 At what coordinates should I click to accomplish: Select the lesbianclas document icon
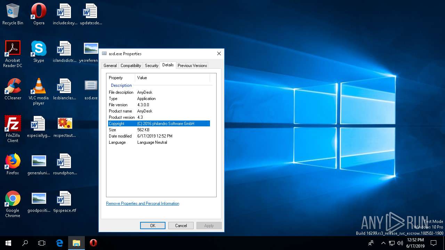[65, 89]
